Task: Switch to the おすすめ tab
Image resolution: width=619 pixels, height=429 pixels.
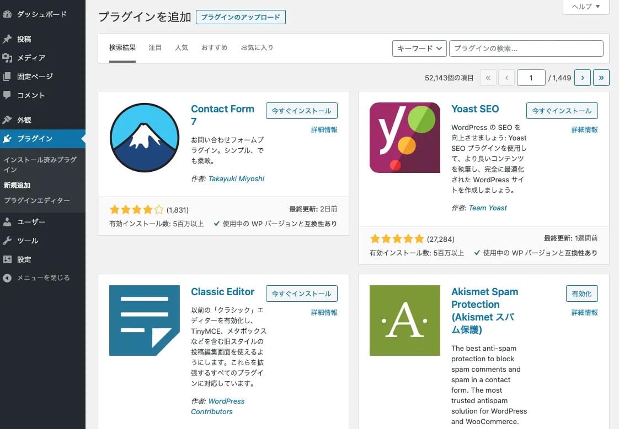Action: click(x=215, y=48)
